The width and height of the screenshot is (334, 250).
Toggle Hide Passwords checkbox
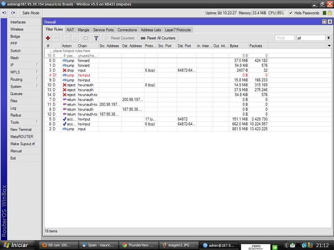pos(291,13)
